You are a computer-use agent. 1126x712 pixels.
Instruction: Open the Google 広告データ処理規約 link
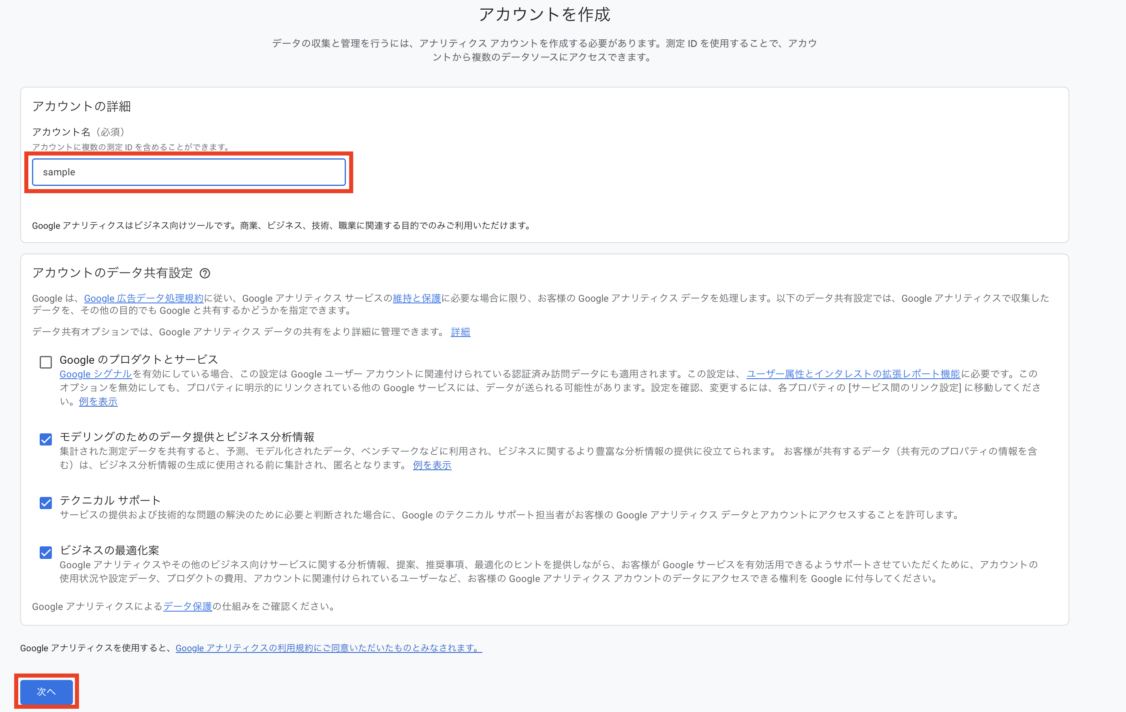click(x=143, y=298)
